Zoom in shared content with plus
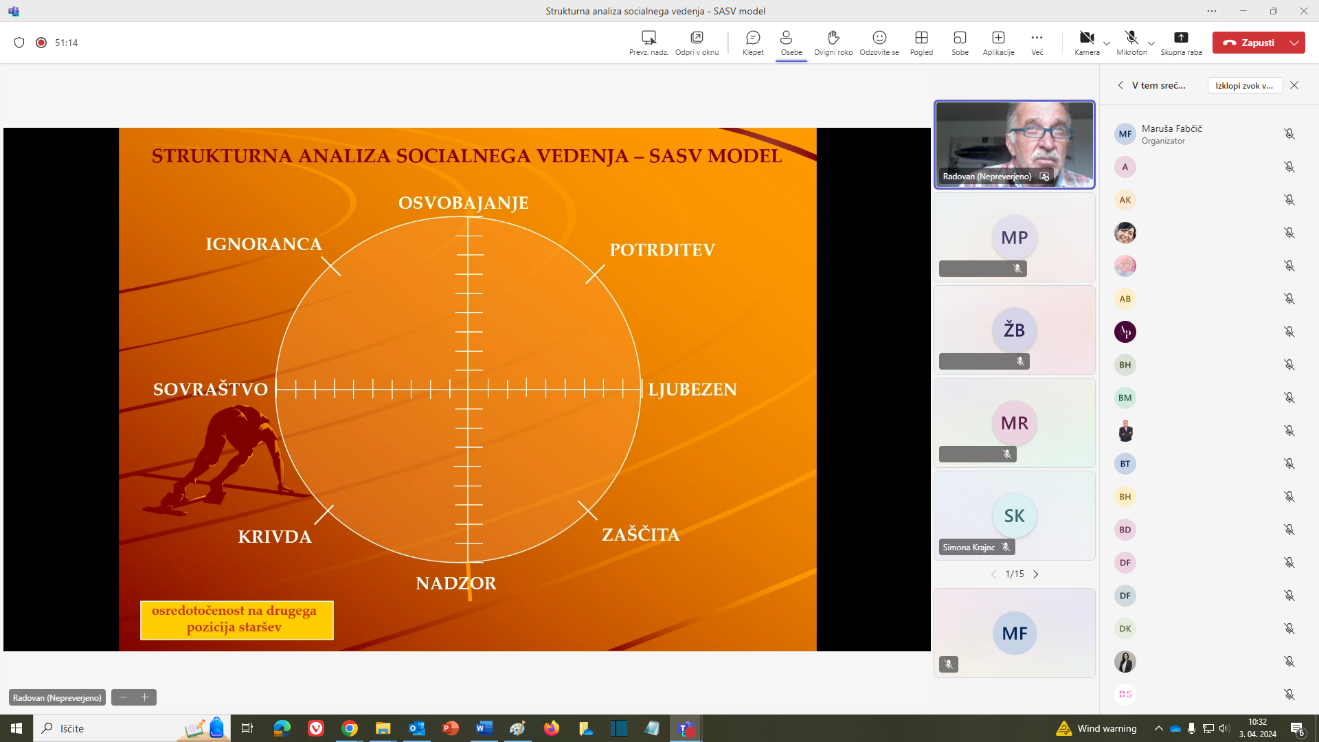The height and width of the screenshot is (742, 1319). pos(145,697)
